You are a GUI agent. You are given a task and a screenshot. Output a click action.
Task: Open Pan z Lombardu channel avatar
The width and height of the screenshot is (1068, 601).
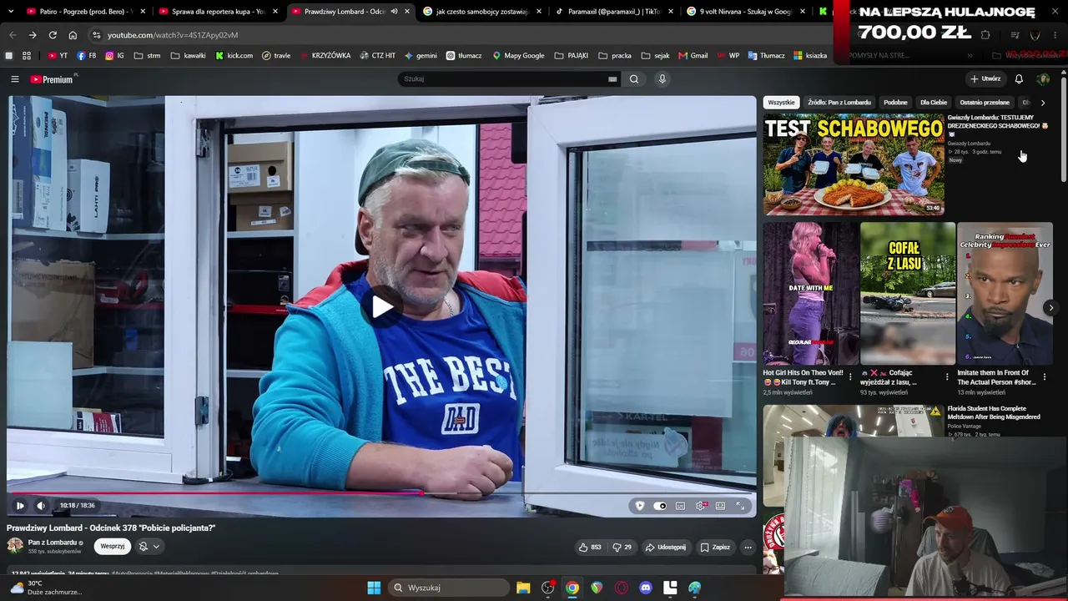15,546
